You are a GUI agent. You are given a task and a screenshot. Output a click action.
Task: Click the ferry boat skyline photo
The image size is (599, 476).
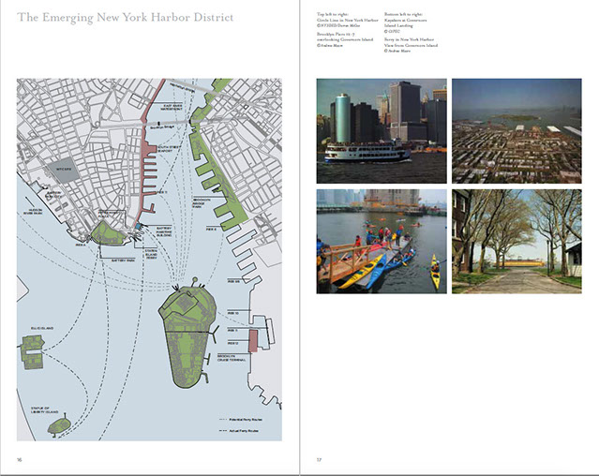click(381, 130)
